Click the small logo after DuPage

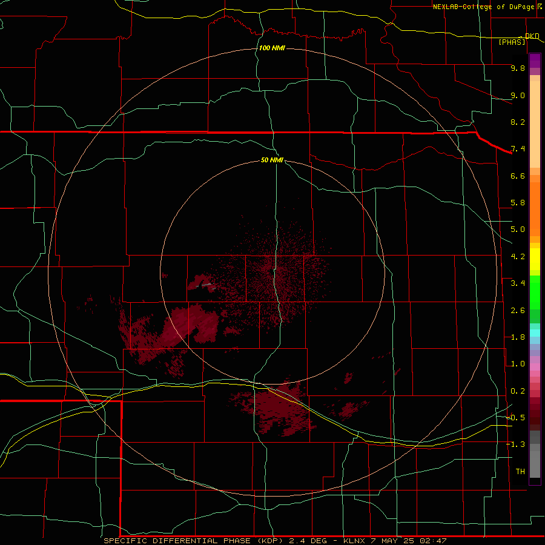540,6
